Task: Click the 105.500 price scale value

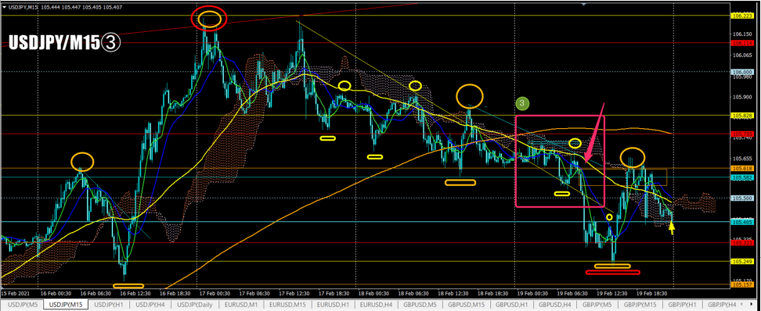Action: coord(742,198)
